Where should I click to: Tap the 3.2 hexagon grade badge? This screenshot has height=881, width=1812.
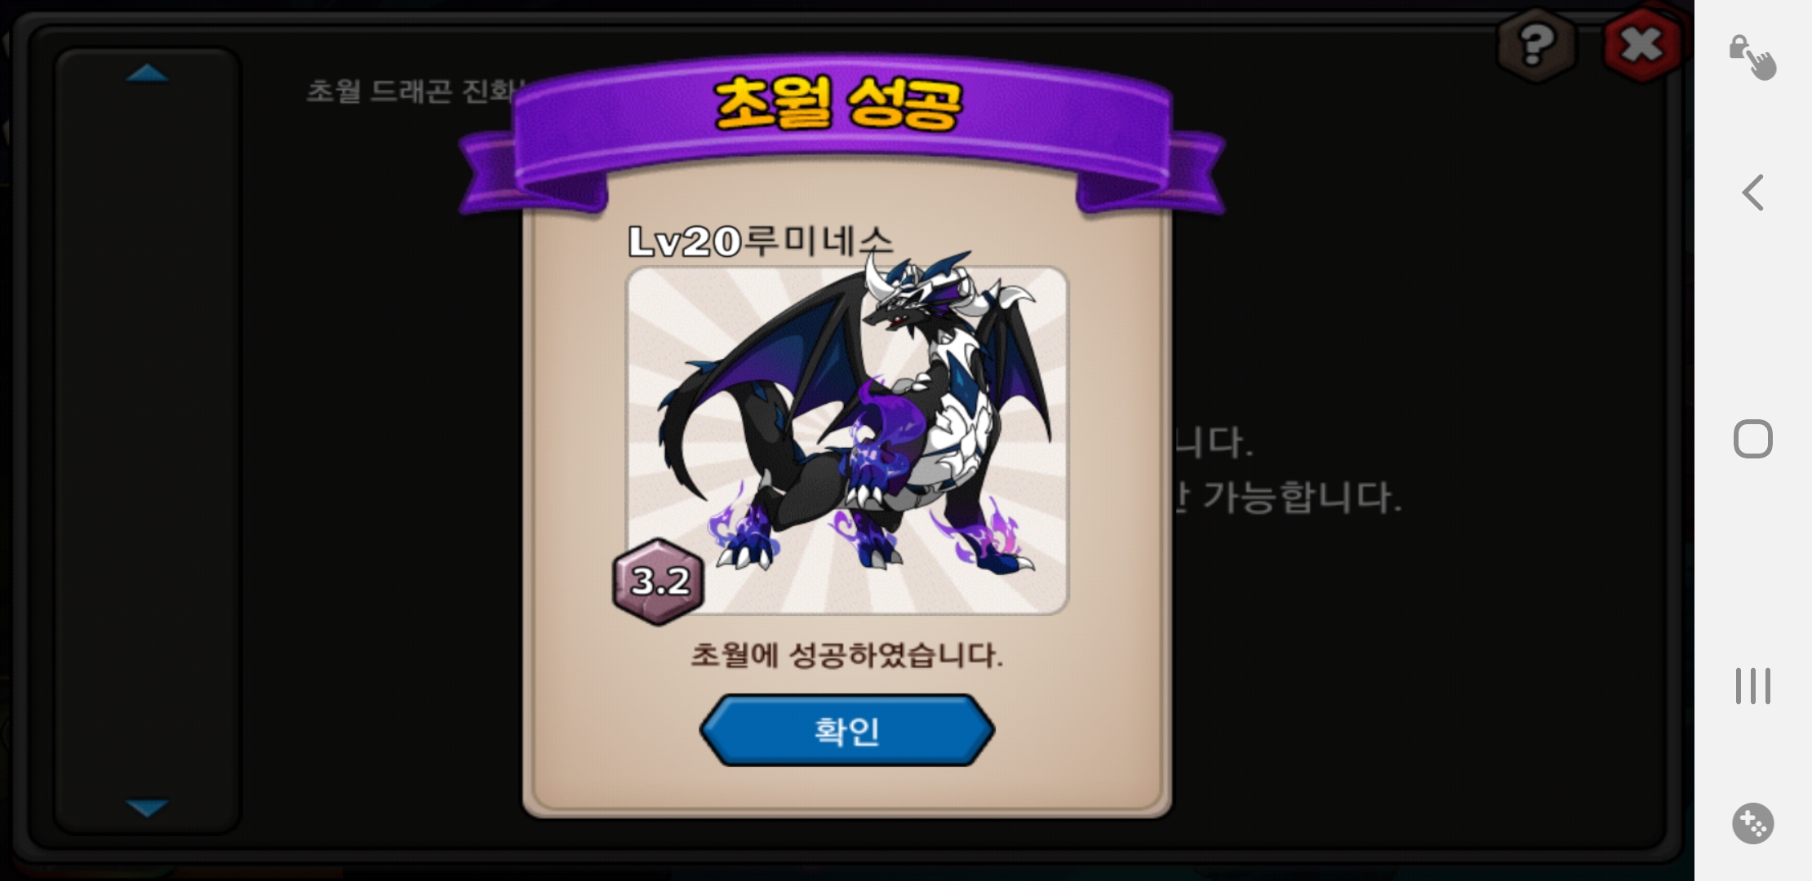(x=659, y=581)
